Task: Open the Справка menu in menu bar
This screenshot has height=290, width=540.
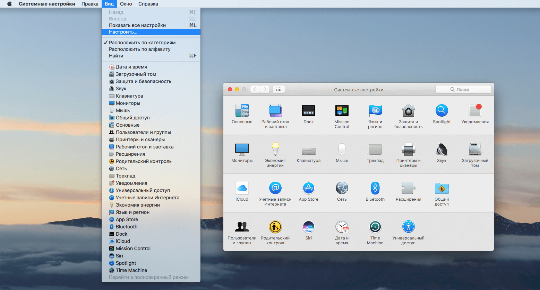Action: click(x=148, y=4)
